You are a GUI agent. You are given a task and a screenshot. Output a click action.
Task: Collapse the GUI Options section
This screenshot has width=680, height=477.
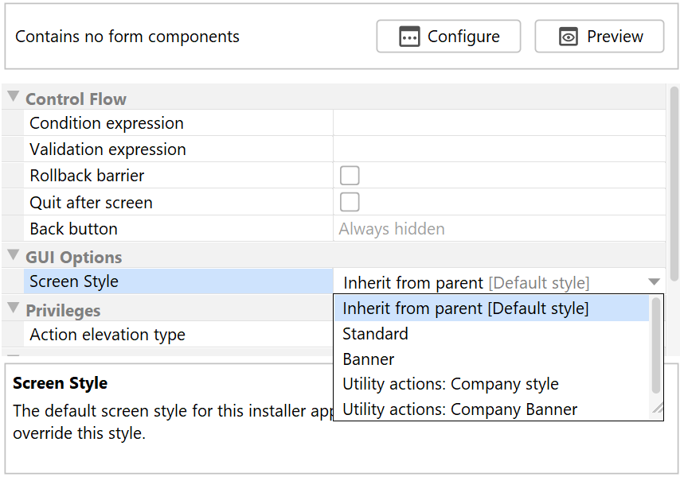14,256
